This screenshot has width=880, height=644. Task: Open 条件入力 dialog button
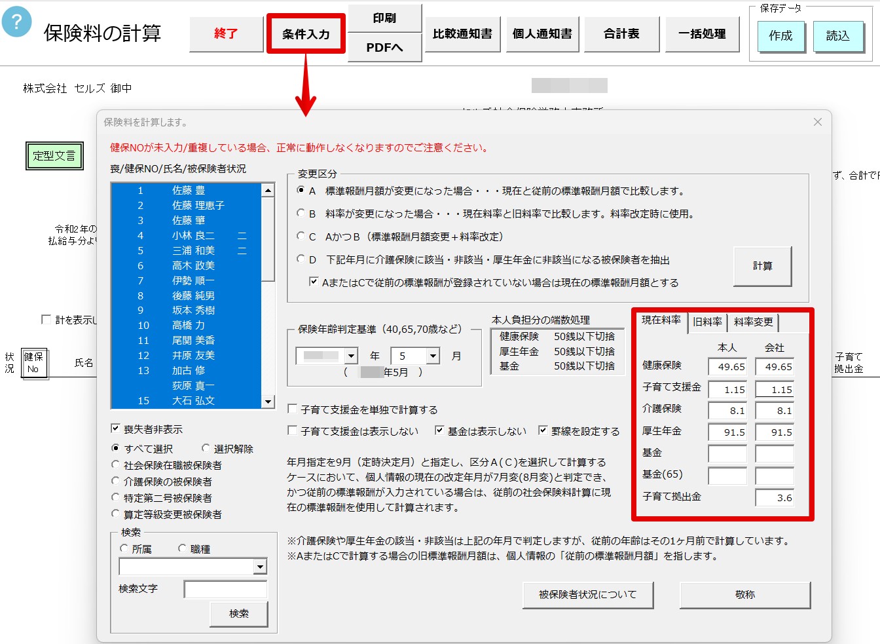(306, 34)
